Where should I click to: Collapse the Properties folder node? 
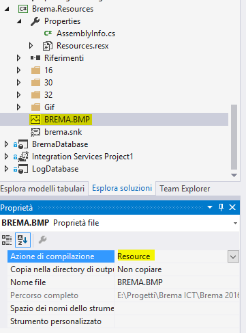(19, 21)
